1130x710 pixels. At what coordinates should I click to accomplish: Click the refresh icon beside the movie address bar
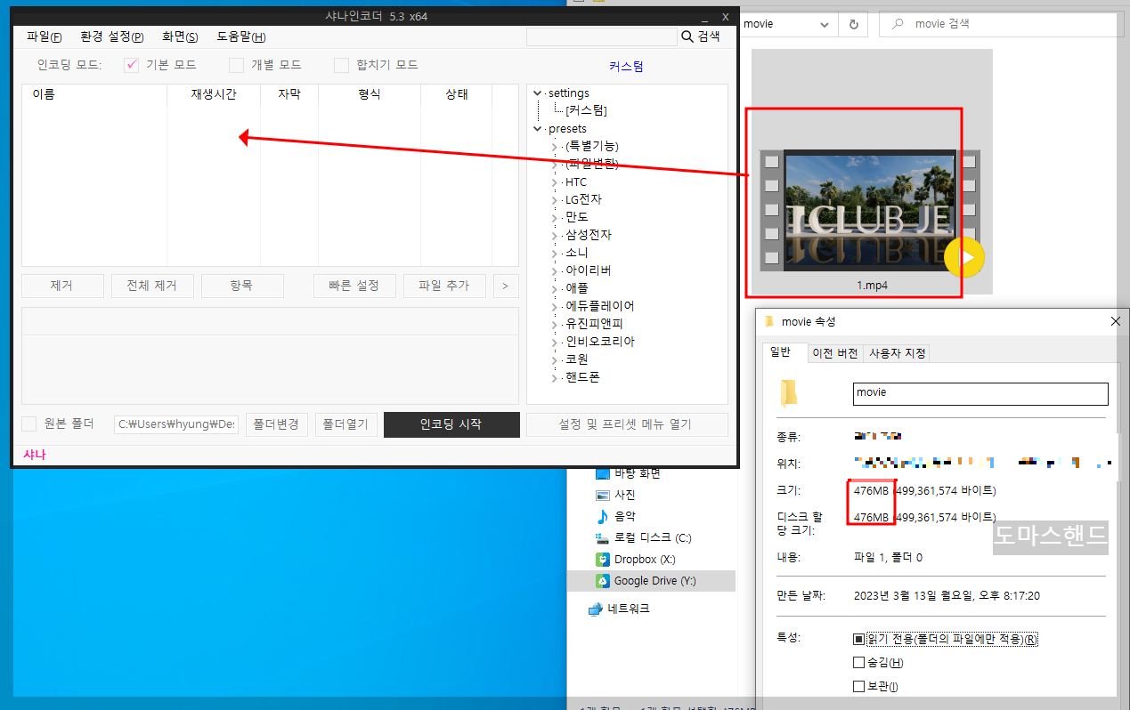(x=852, y=24)
